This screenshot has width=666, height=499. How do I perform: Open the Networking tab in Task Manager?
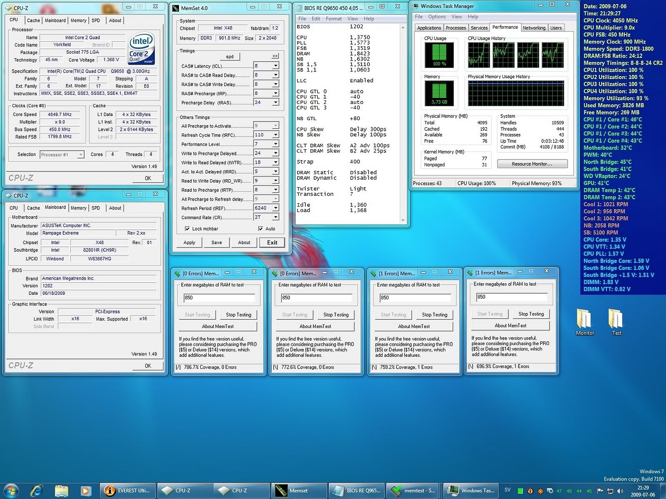534,28
